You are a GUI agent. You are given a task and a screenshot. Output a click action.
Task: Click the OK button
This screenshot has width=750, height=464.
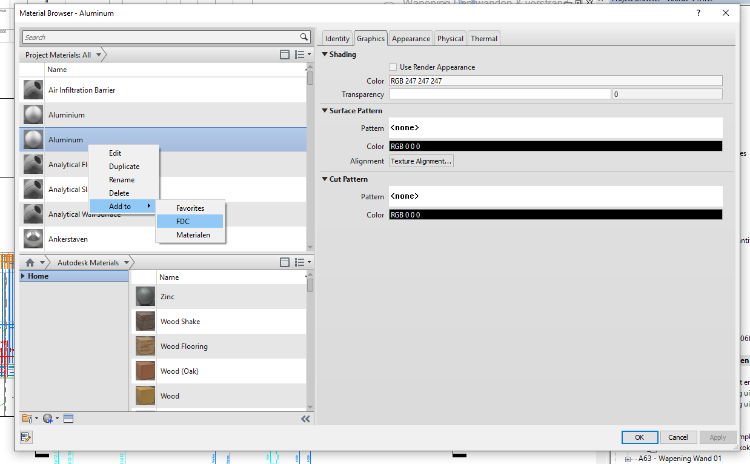click(x=640, y=437)
